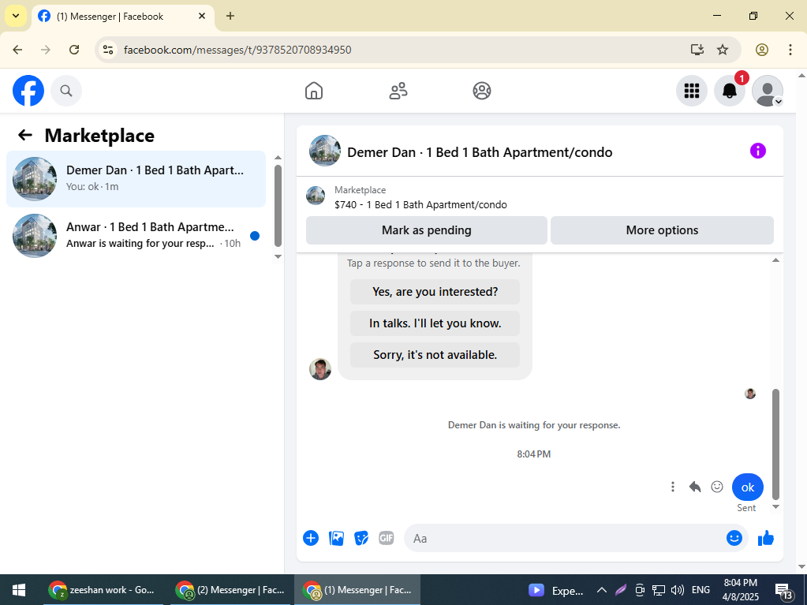This screenshot has height=605, width=807.
Task: Click Demer Dan's avatar beside the quick replies
Action: [x=320, y=369]
